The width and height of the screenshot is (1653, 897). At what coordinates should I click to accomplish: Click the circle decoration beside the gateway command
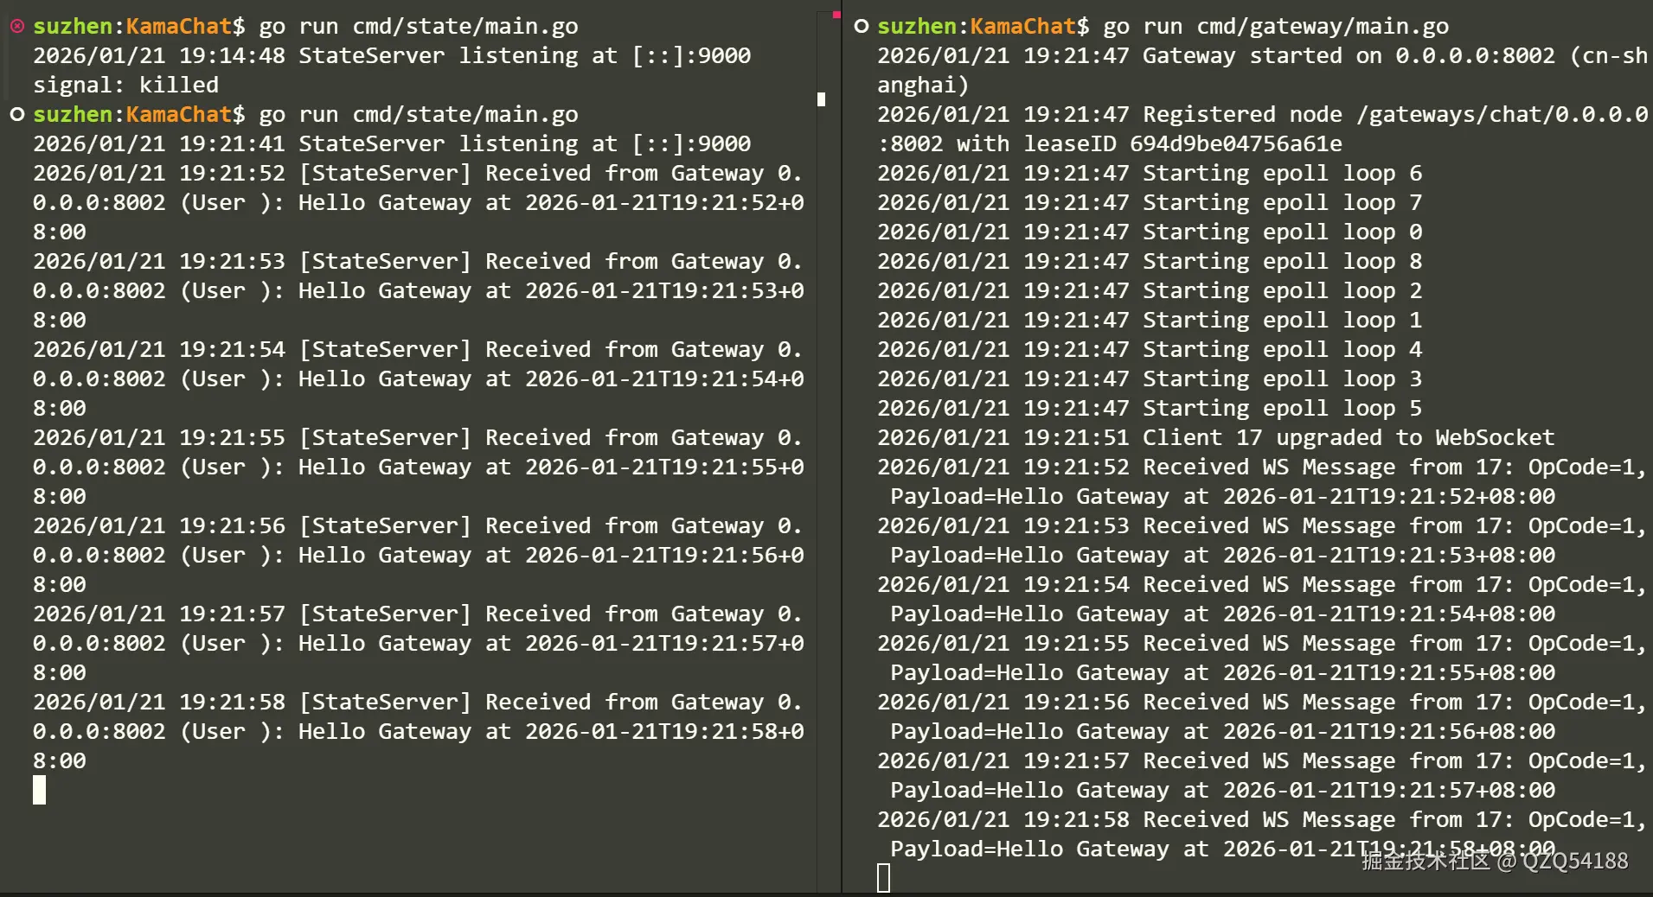tap(861, 27)
